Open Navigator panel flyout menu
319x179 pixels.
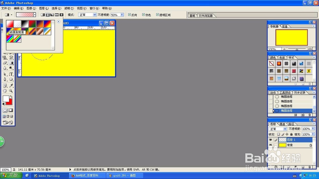pyautogui.click(x=314, y=26)
